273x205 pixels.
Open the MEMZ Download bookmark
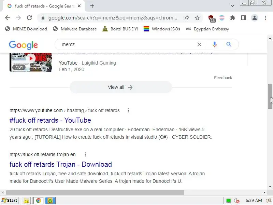[x=26, y=29]
